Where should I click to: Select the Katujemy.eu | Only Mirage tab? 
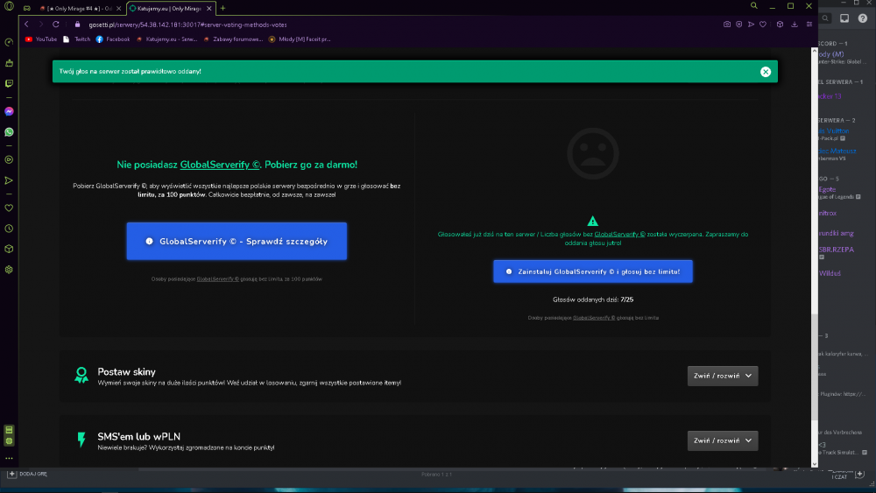[x=171, y=9]
